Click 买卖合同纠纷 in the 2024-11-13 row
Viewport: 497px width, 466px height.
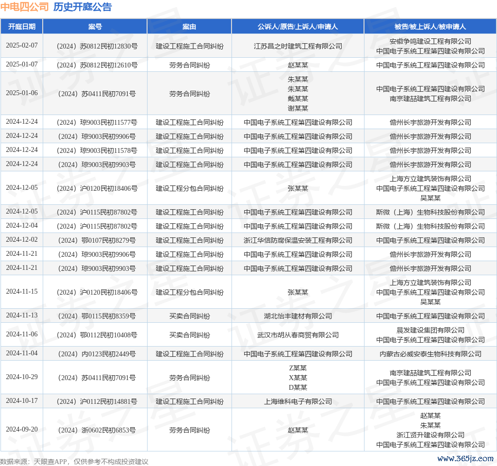click(x=189, y=316)
